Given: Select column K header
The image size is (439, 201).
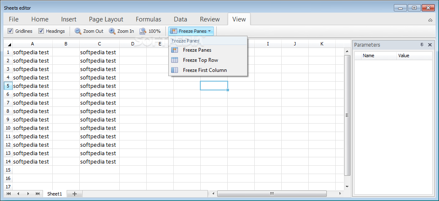Looking at the screenshot, I should point(322,44).
